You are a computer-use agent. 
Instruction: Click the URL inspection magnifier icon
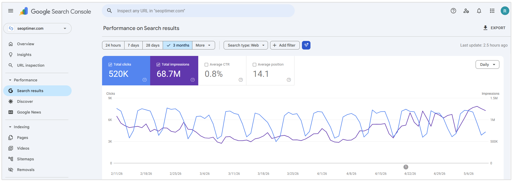(x=11, y=65)
